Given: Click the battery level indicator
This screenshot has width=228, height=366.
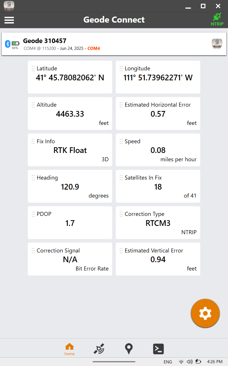Looking at the screenshot, I should pos(15,43).
